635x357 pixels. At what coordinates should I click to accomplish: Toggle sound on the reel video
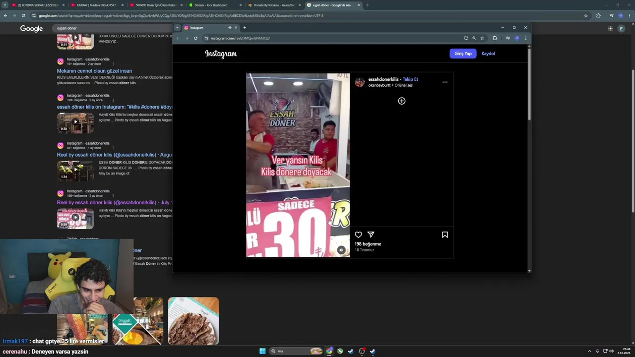[341, 250]
